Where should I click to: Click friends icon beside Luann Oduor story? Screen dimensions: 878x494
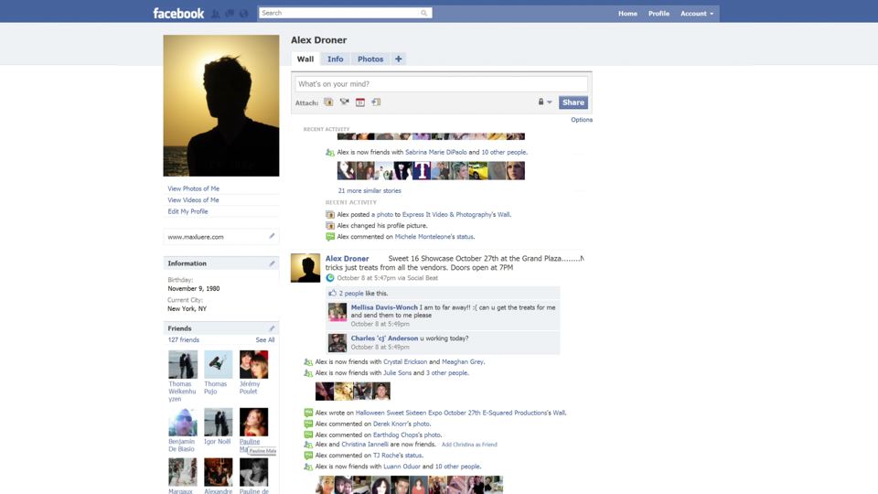[x=308, y=467]
